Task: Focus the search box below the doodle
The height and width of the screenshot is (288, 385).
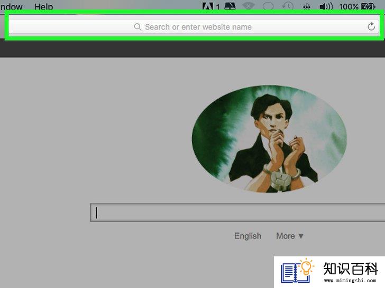Action: click(237, 213)
